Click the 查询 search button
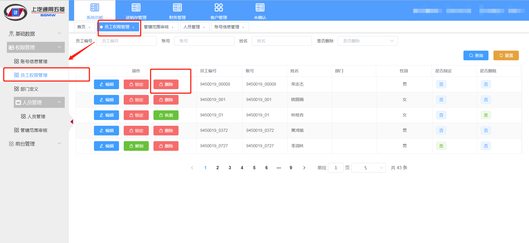 click(476, 55)
